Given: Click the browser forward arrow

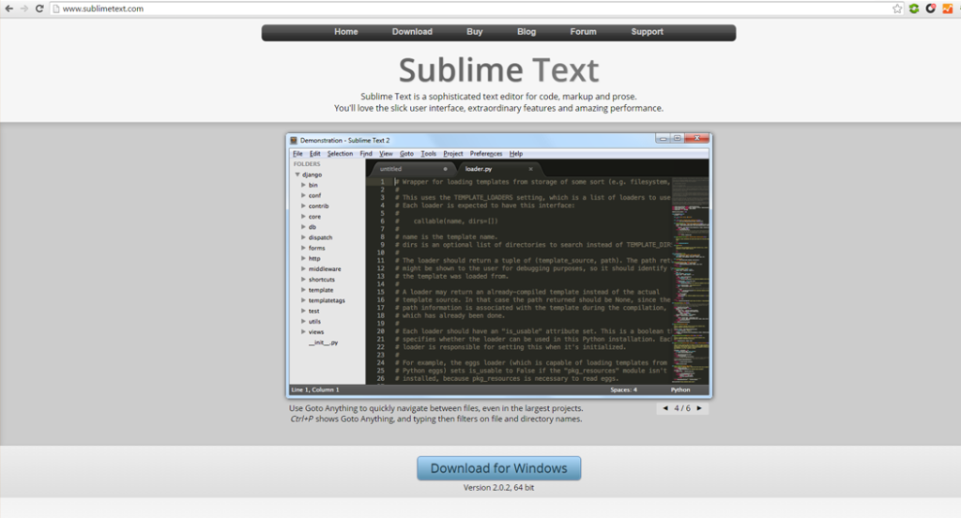Looking at the screenshot, I should pos(23,8).
